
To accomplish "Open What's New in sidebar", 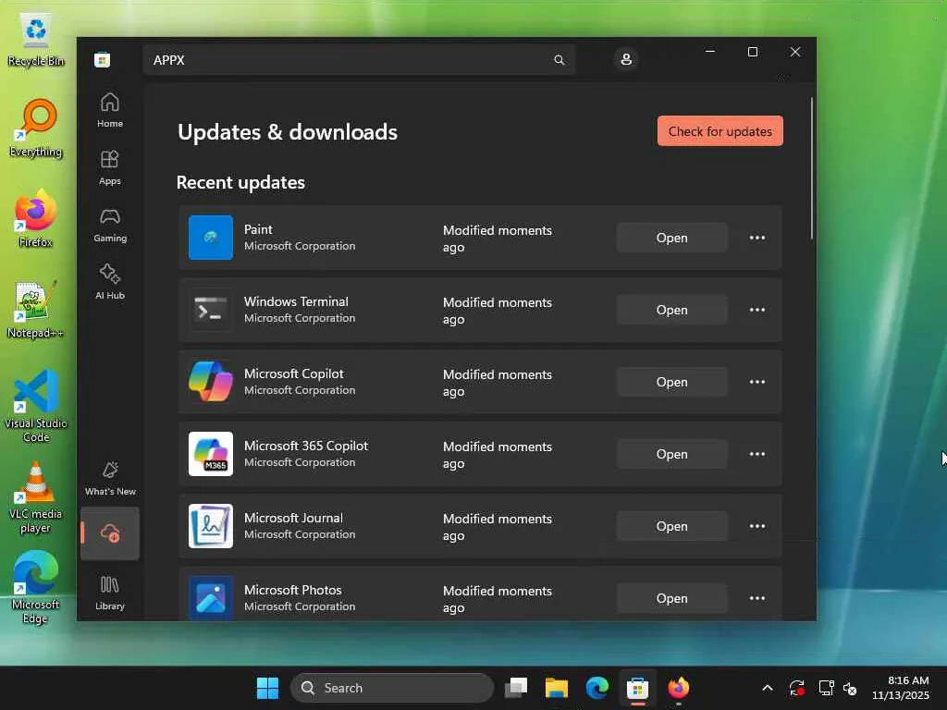I will [x=110, y=479].
